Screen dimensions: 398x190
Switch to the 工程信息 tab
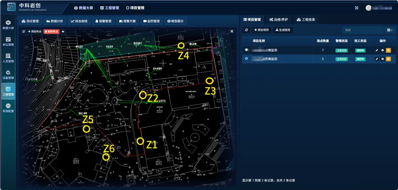tap(305, 19)
